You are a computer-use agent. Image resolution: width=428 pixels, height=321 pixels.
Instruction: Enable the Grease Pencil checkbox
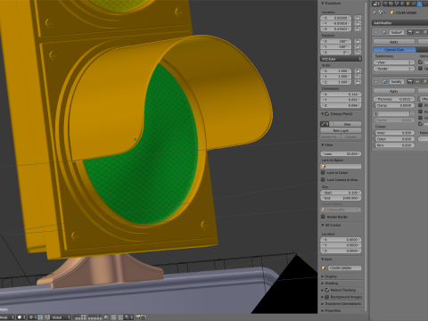[x=327, y=114]
